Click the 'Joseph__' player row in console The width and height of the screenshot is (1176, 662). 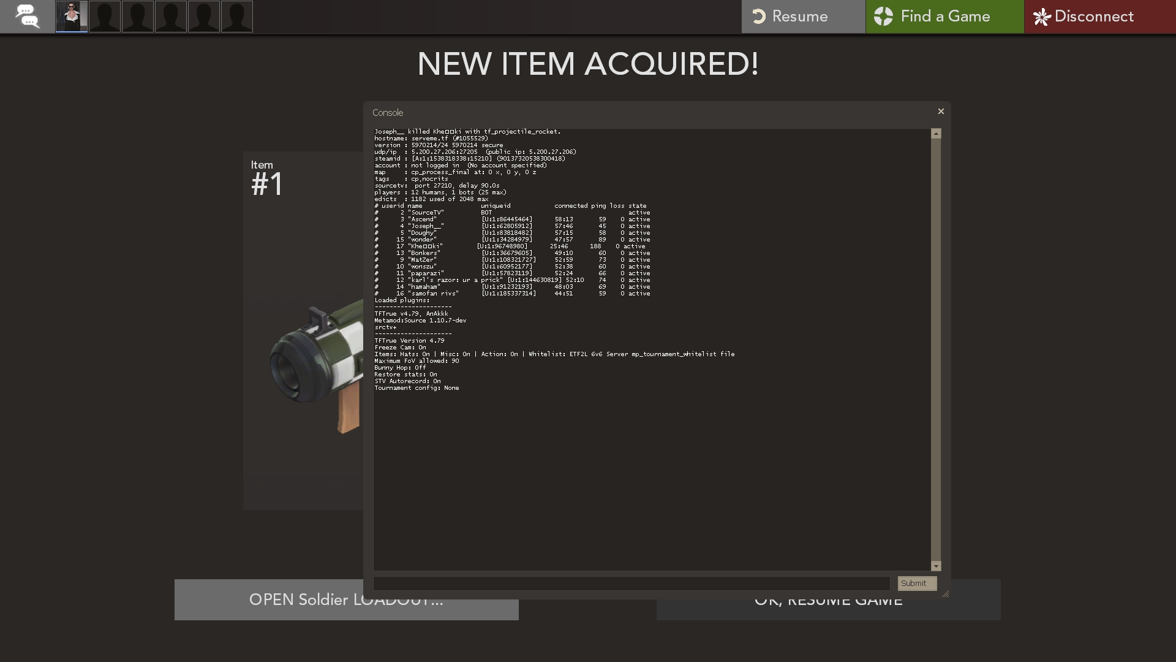tap(512, 226)
